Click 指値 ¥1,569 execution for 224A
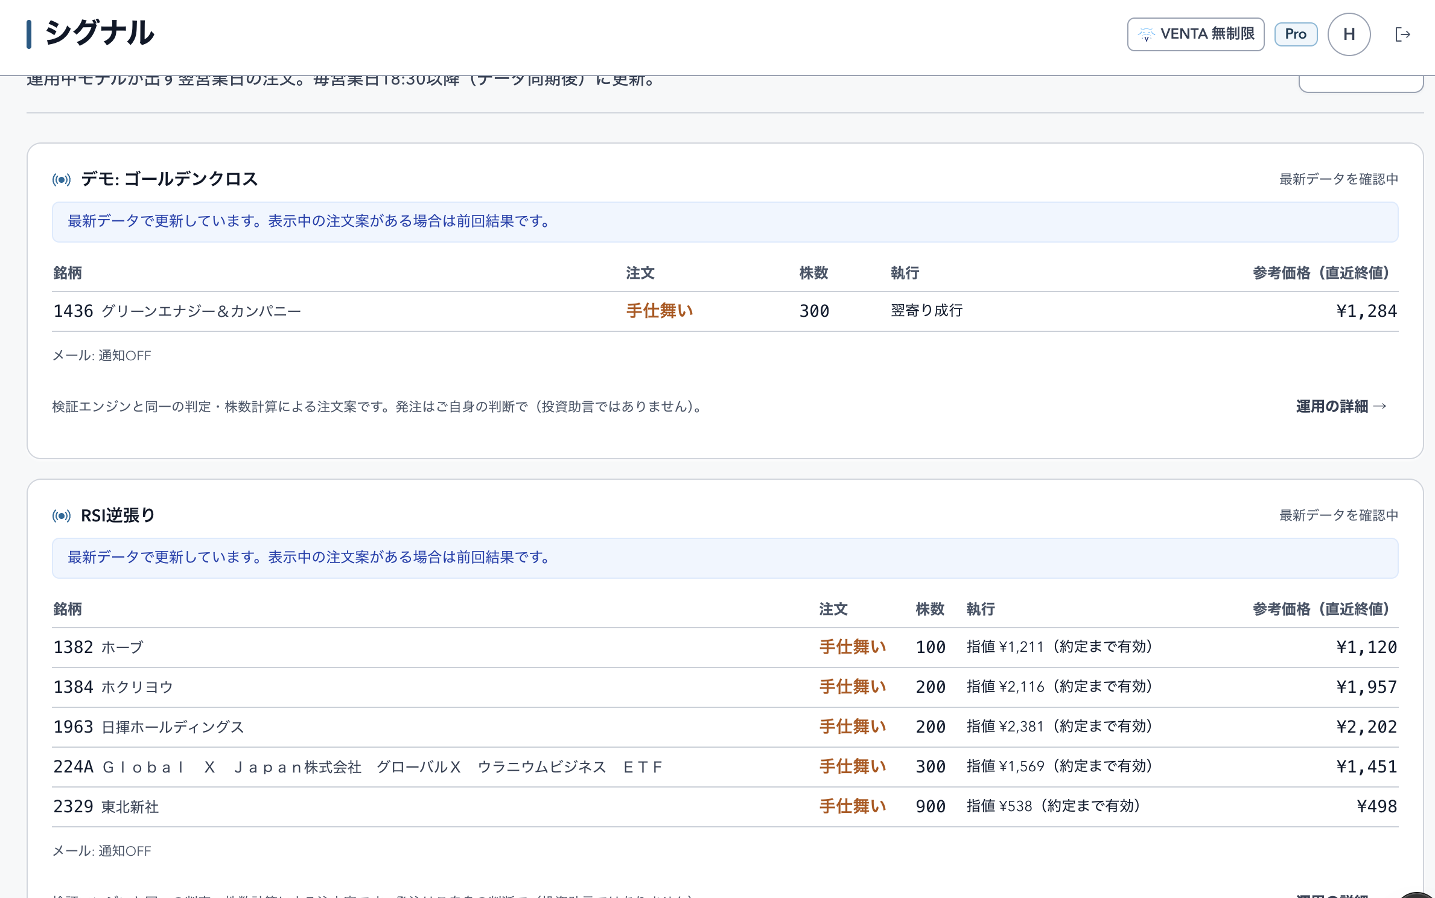The height and width of the screenshot is (898, 1435). click(x=1059, y=766)
